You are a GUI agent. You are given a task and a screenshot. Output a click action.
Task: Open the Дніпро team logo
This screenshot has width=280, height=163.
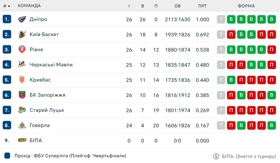(22, 19)
